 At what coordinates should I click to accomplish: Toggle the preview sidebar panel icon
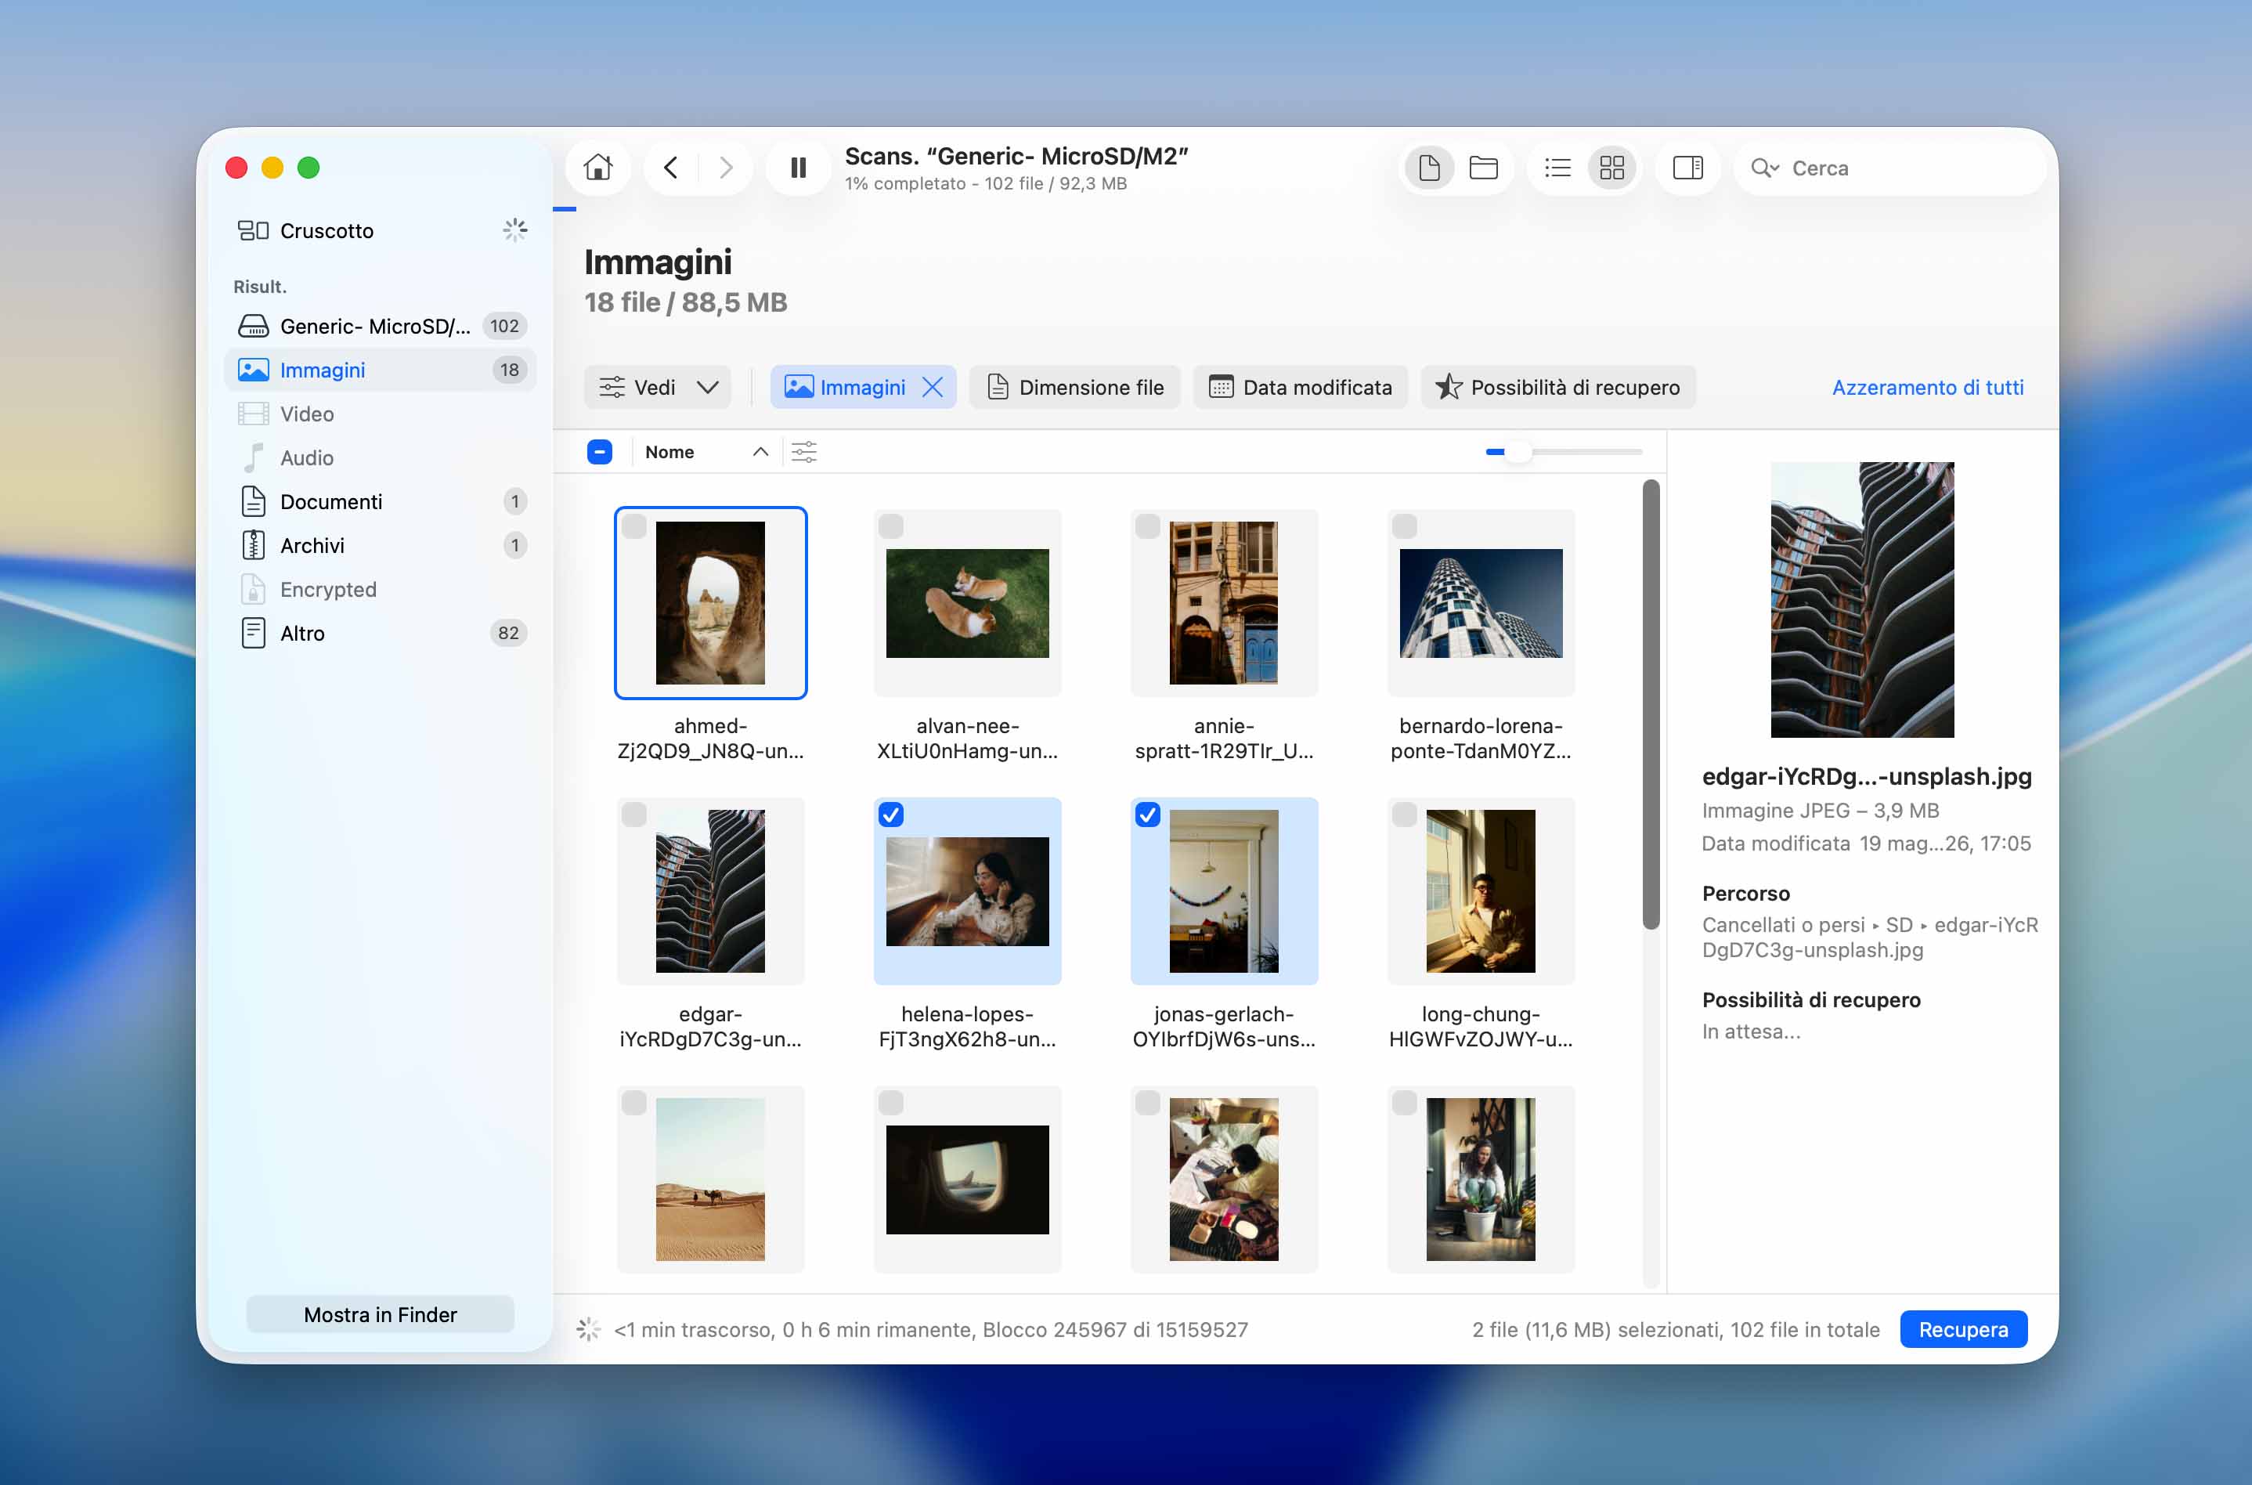point(1687,168)
